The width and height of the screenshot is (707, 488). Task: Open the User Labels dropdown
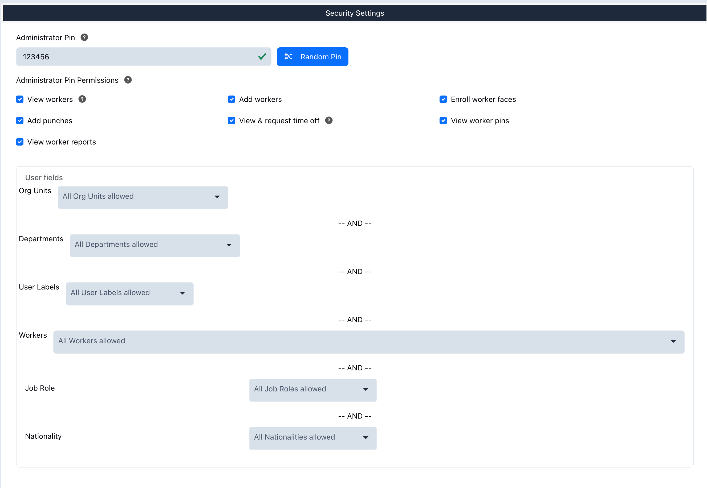(130, 294)
